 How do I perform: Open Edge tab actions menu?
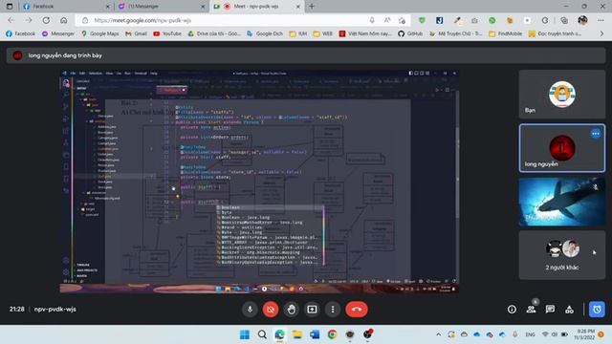point(10,7)
